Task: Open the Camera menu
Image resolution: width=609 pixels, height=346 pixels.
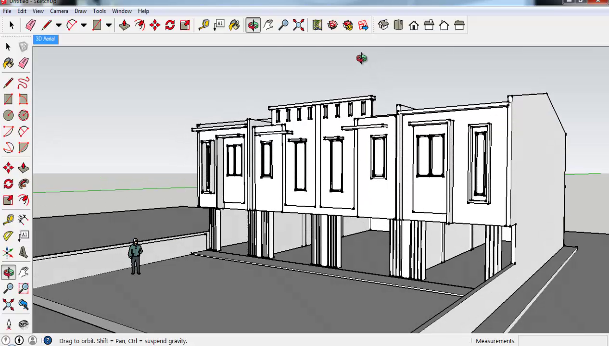Action: 59,11
